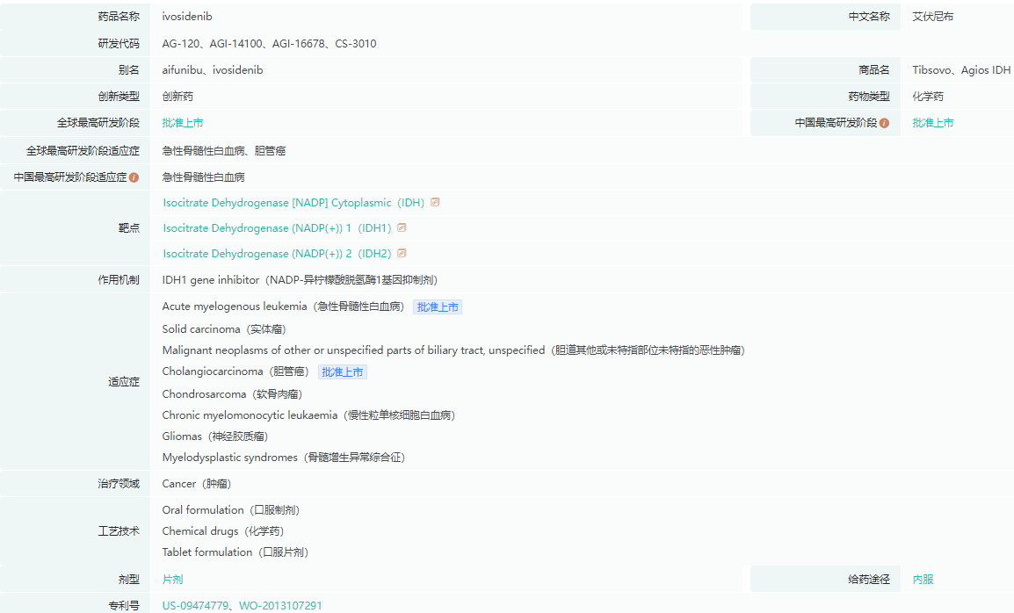Open the 片剂 dosage form link
The height and width of the screenshot is (613, 1014).
[172, 580]
